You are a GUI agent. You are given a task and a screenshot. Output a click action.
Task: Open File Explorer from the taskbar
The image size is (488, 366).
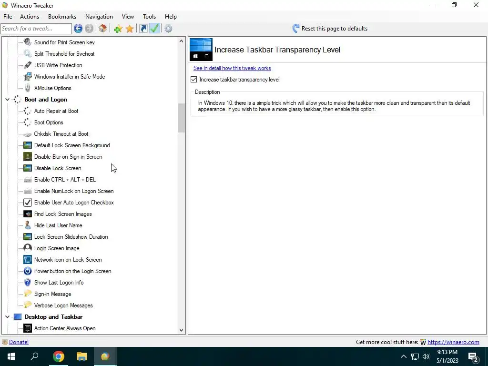pyautogui.click(x=81, y=356)
